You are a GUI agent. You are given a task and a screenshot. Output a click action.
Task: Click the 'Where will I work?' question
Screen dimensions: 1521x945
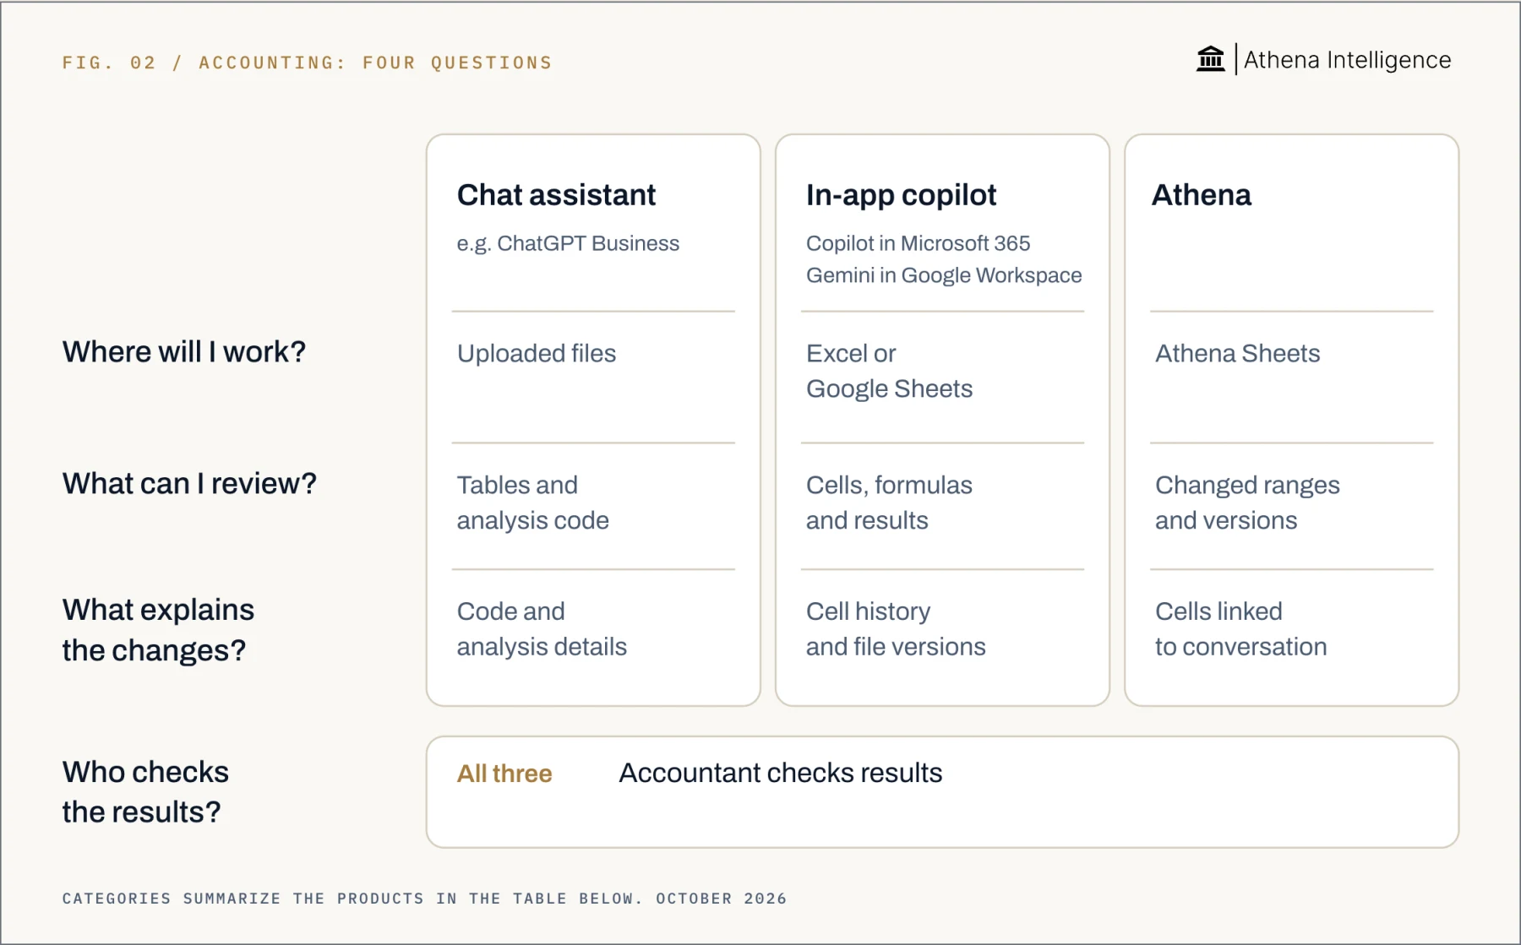click(x=184, y=351)
